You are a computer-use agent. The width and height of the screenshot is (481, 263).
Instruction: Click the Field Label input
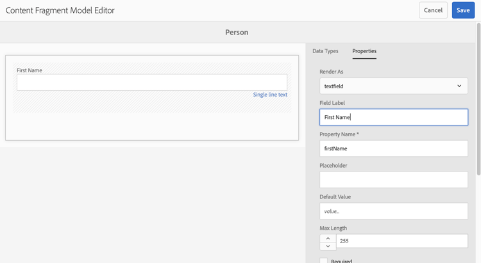click(394, 117)
